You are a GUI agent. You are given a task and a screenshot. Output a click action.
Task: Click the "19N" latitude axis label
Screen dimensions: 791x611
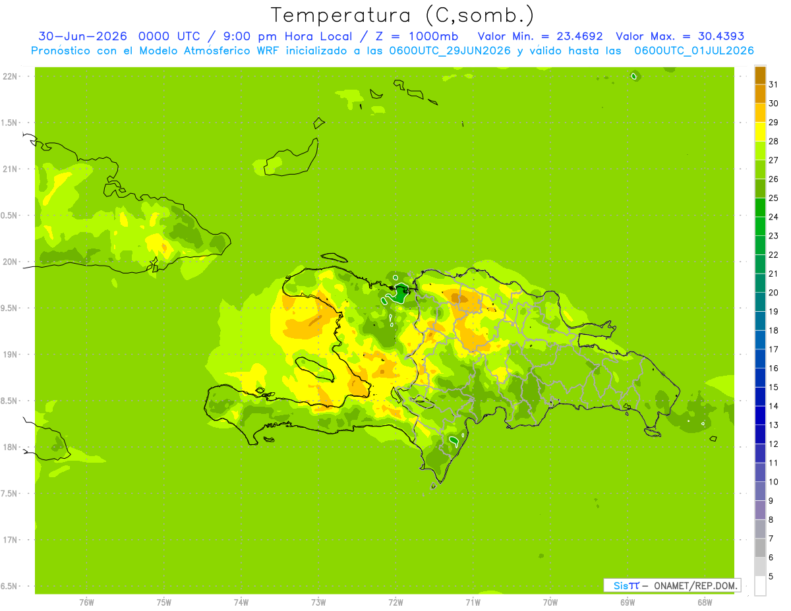click(10, 354)
